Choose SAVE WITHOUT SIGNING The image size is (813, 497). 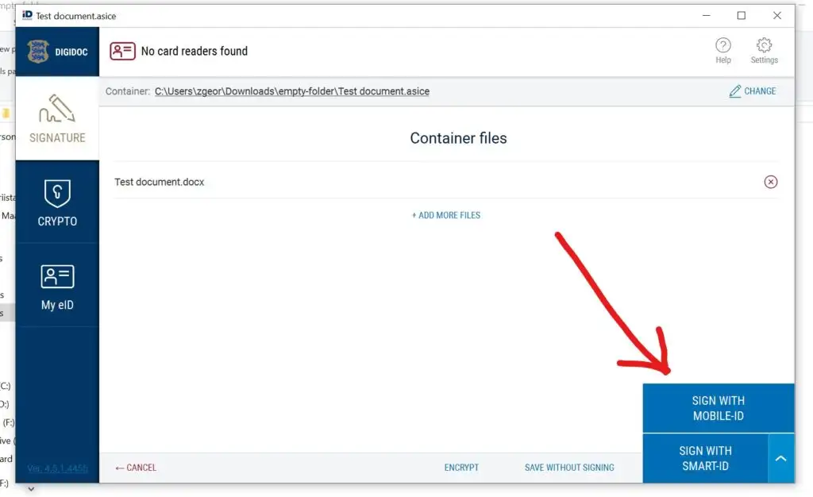pos(568,468)
